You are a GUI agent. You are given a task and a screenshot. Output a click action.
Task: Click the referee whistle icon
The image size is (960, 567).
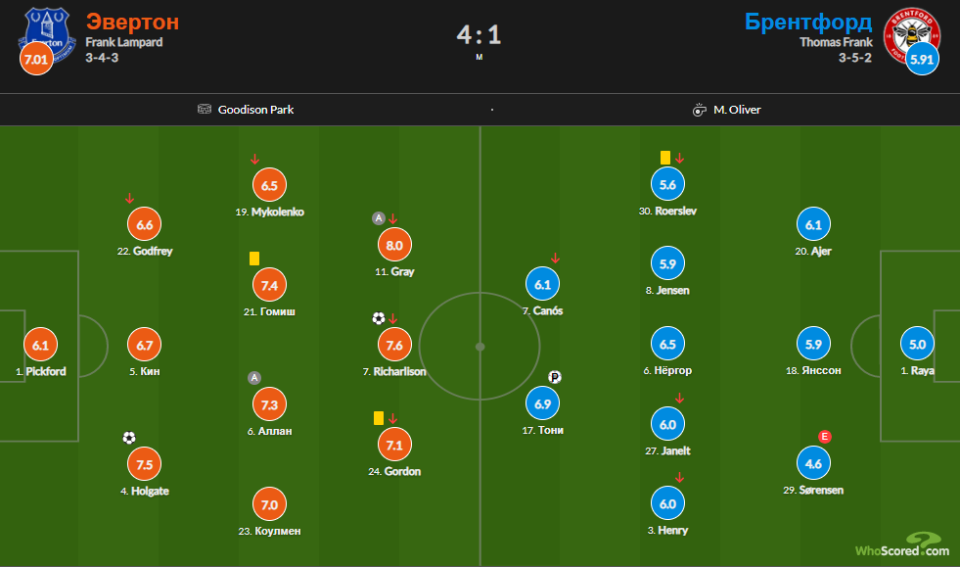click(x=700, y=110)
